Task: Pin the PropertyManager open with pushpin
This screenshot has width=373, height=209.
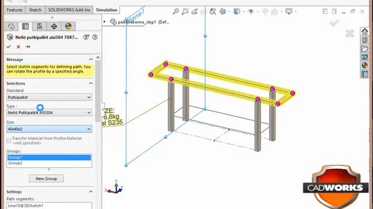Action: tap(28, 46)
